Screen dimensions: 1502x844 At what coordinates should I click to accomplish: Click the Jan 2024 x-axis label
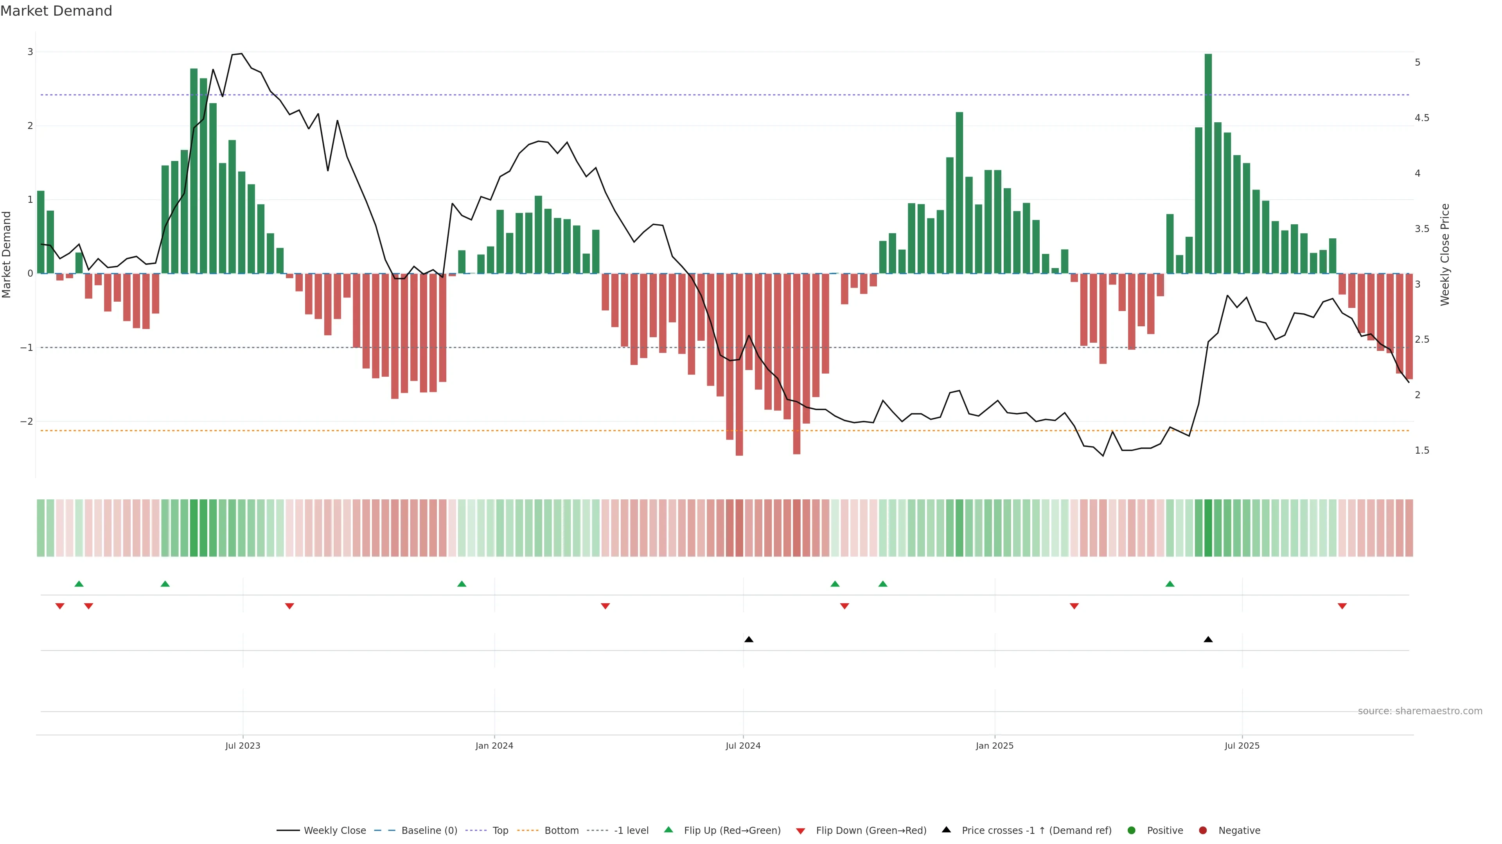click(x=494, y=746)
